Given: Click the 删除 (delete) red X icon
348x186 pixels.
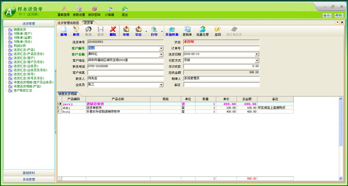Looking at the screenshot, I should coord(113,31).
